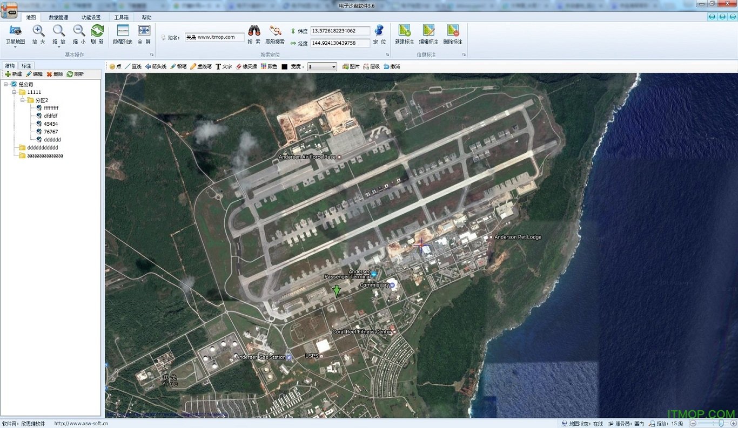Click the green arrow marker on the map
Image resolution: width=738 pixels, height=428 pixels.
337,291
